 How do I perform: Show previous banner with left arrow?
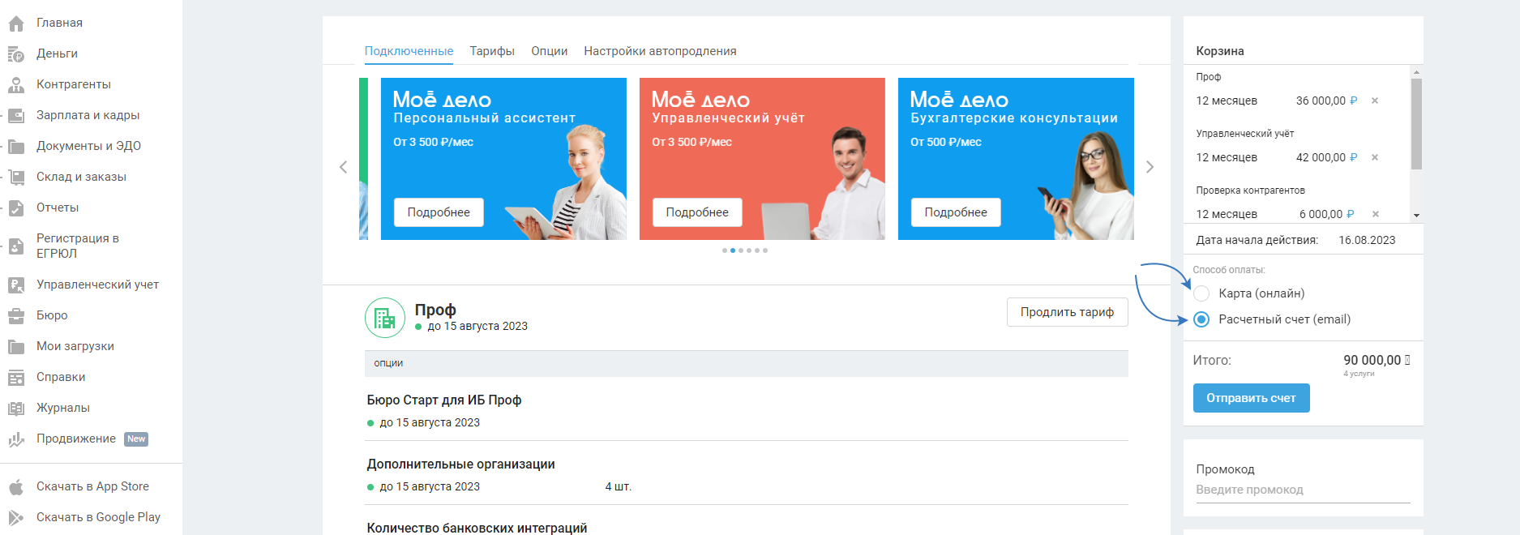click(343, 167)
